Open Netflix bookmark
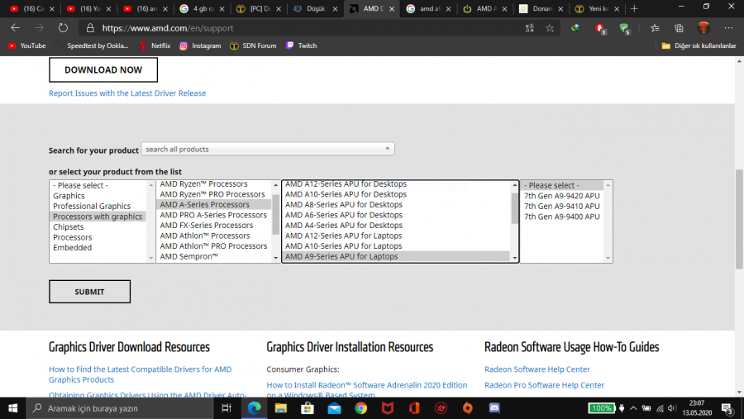Image resolution: width=744 pixels, height=419 pixels. coord(155,45)
